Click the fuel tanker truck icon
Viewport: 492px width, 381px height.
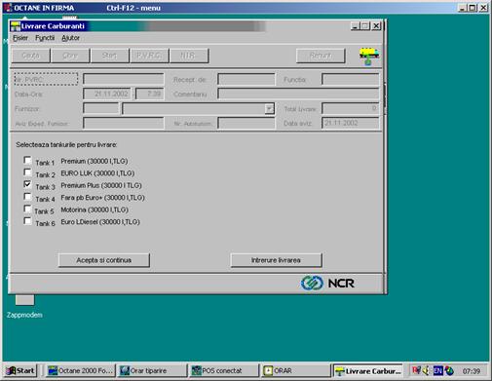[369, 56]
